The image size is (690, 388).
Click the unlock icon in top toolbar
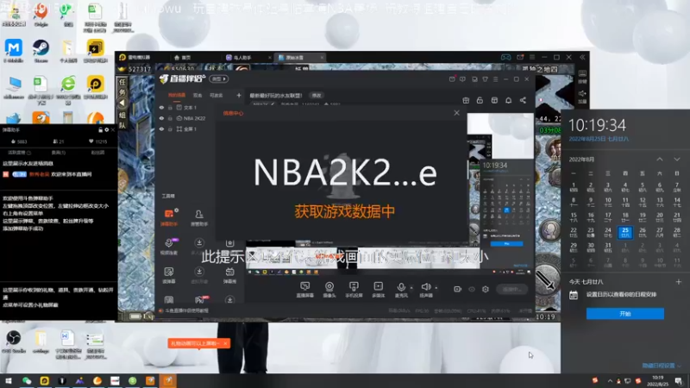[480, 100]
